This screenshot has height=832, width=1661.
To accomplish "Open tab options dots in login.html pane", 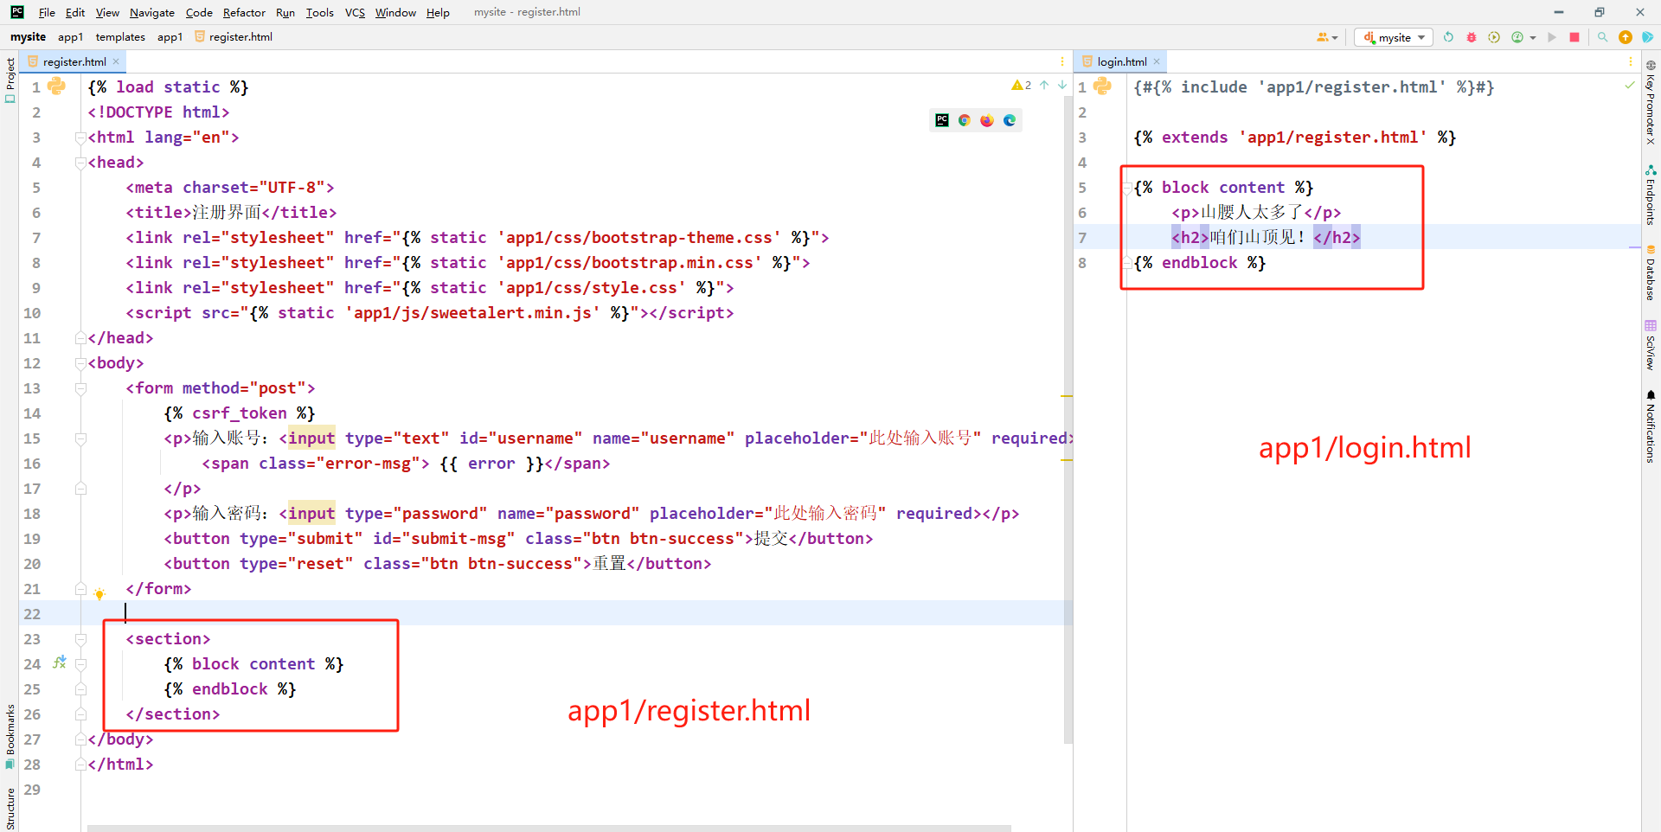I will click(1631, 61).
